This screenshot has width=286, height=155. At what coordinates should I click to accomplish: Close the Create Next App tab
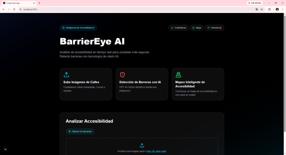(x=34, y=3)
